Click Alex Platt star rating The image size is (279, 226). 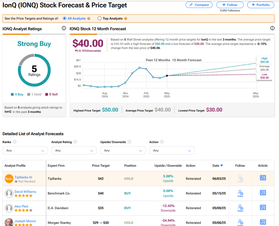(x=23, y=210)
